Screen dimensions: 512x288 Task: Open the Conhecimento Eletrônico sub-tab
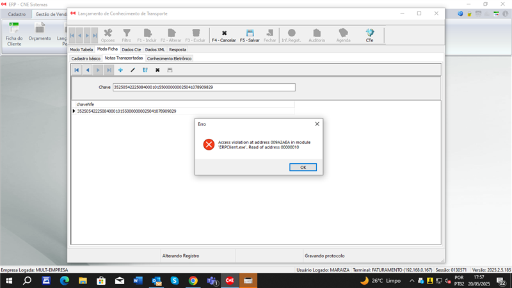pos(169,58)
